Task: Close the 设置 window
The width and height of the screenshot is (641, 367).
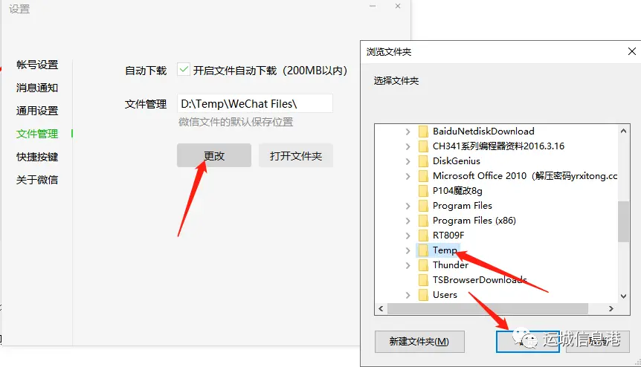Action: point(398,6)
